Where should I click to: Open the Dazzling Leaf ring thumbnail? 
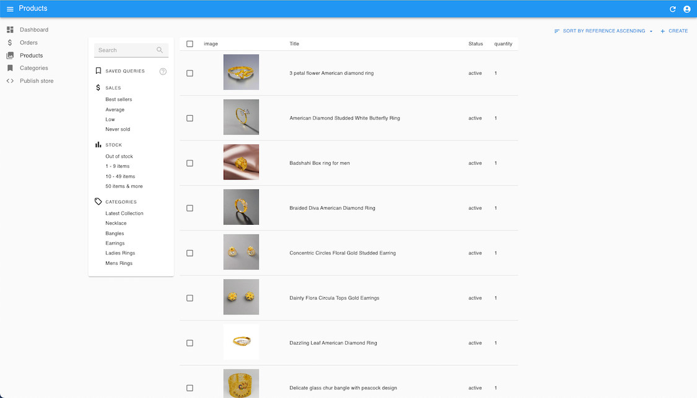click(x=241, y=342)
